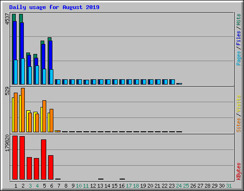Select day 5 on the x-axis
Screen dimensions: 244x191
(x=44, y=186)
